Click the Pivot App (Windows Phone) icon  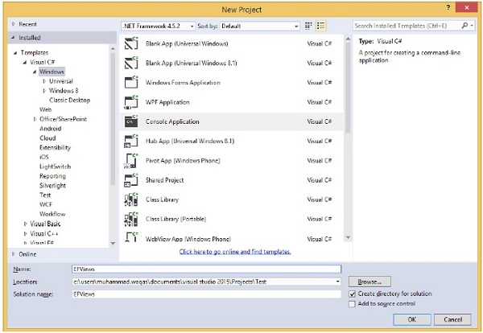click(131, 160)
